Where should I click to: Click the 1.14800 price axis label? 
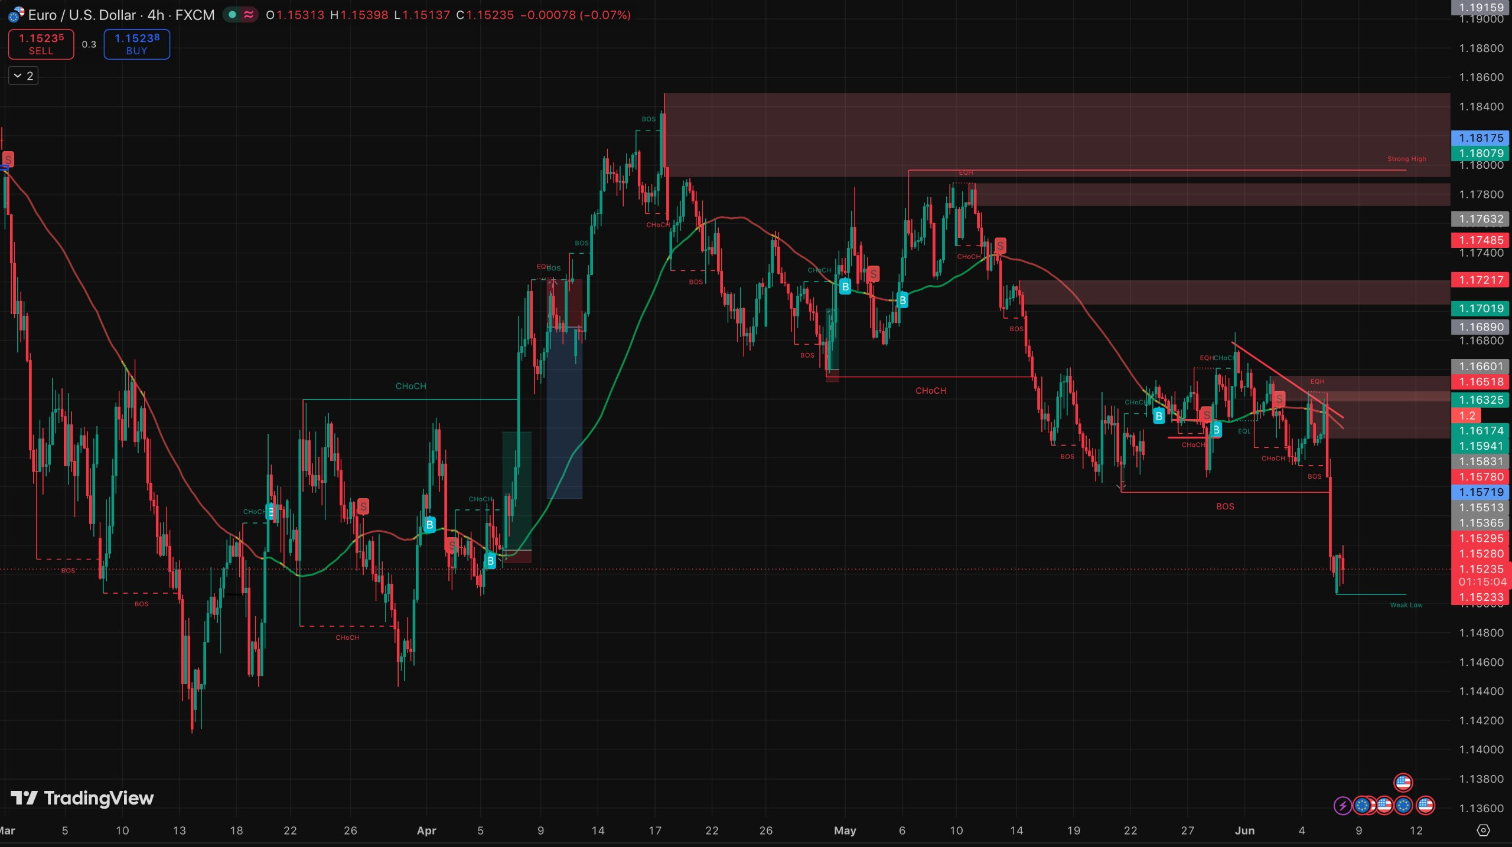point(1481,633)
